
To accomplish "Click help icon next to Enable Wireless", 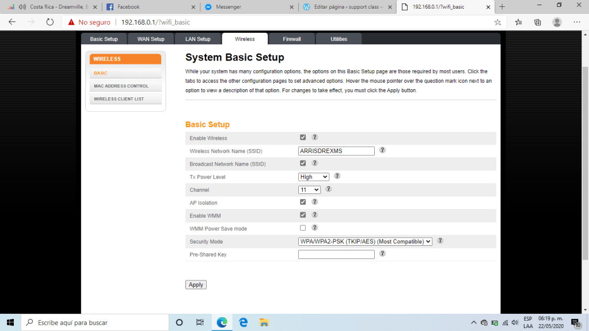I will click(x=315, y=138).
